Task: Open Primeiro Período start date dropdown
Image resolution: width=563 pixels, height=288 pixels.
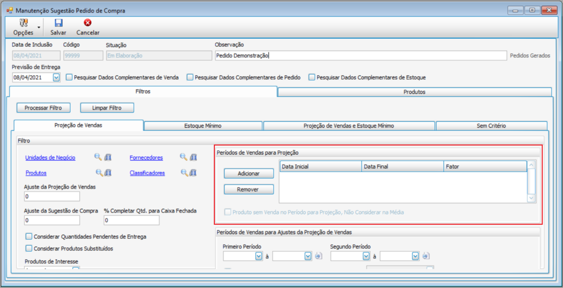Action: pos(259,256)
